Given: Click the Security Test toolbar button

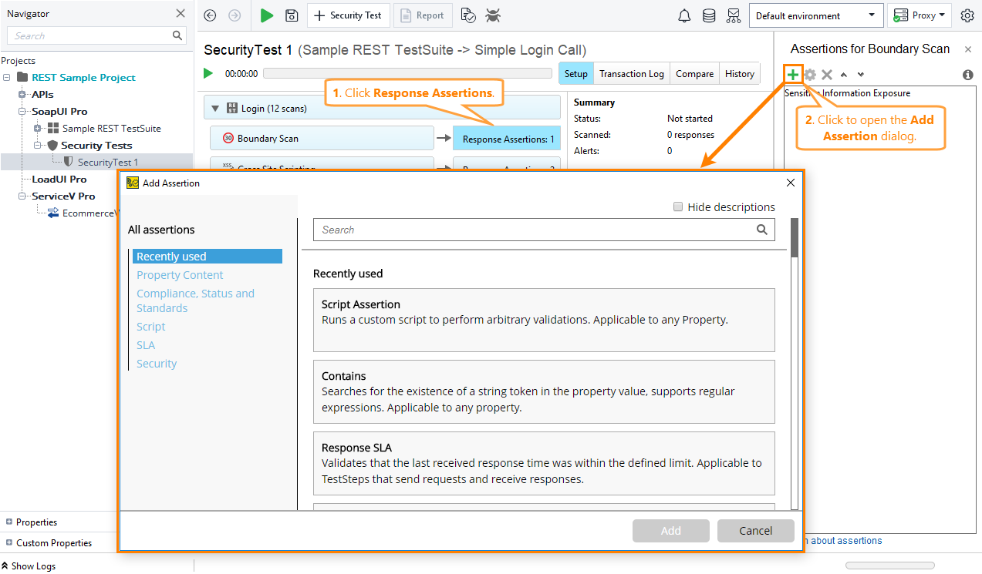Looking at the screenshot, I should pyautogui.click(x=348, y=15).
